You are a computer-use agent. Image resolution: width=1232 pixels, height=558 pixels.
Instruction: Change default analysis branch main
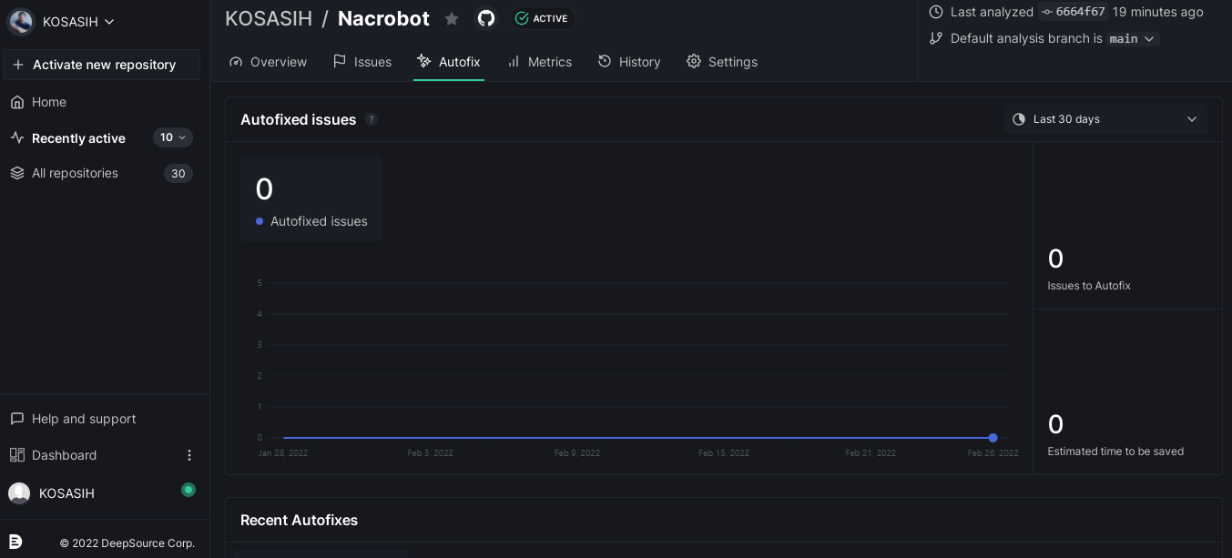1133,38
